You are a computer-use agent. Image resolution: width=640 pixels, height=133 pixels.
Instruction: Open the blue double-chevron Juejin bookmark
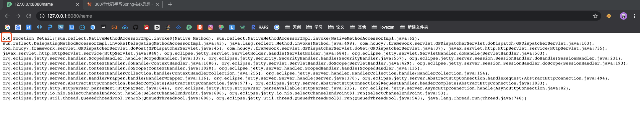pos(178,27)
